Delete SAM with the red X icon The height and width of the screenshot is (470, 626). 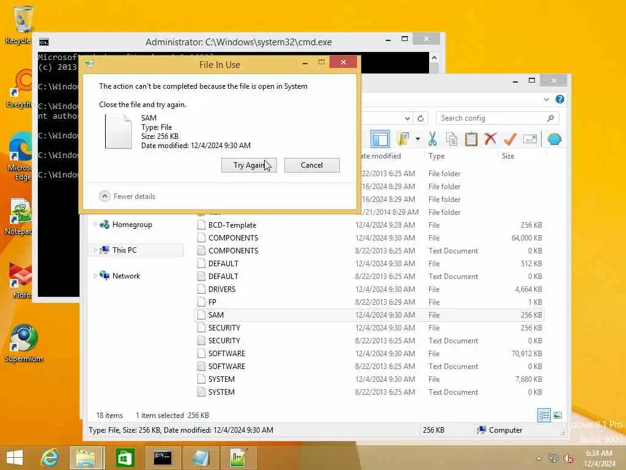[x=490, y=139]
